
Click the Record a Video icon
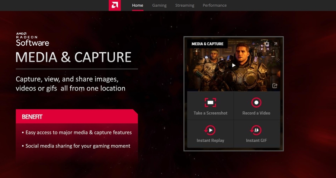256,103
